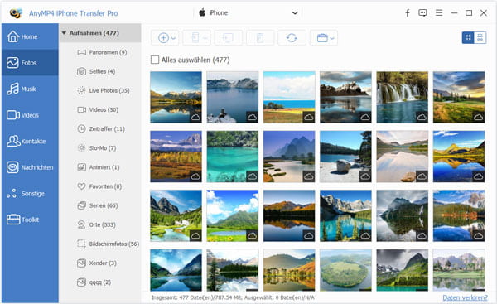
Task: Select the turquoise lake photo thumbnail
Action: pos(232,157)
